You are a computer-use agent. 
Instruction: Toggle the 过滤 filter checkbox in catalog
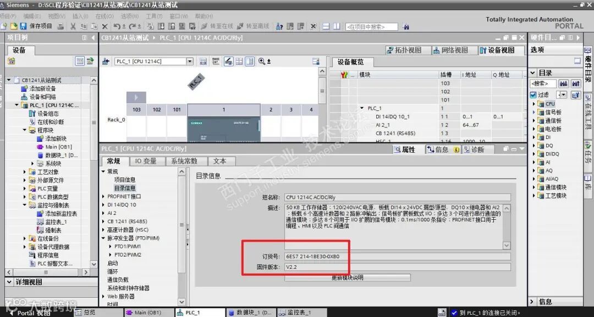pyautogui.click(x=533, y=94)
